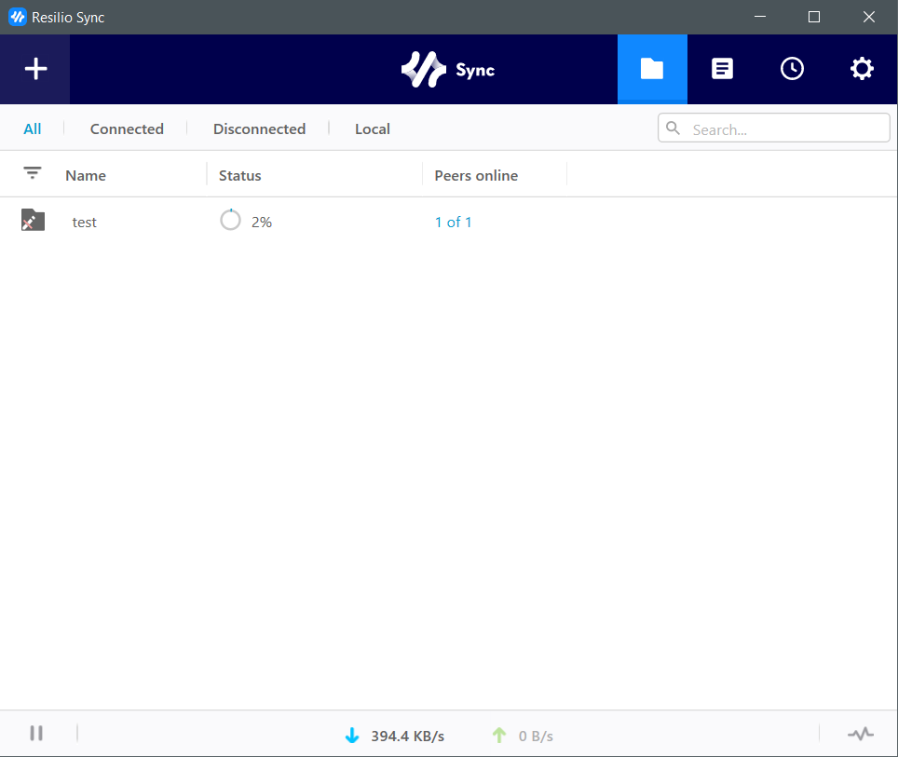Switch to the Disconnected filter tab

point(260,129)
